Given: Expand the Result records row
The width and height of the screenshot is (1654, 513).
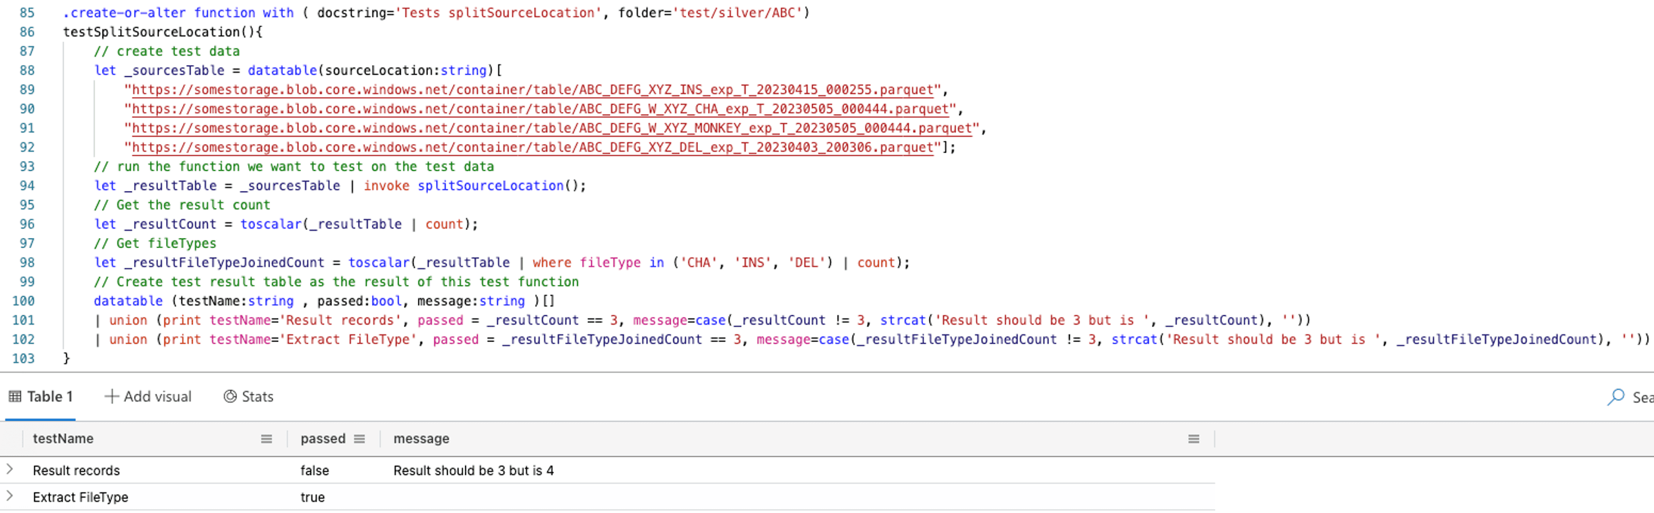Looking at the screenshot, I should pos(9,469).
